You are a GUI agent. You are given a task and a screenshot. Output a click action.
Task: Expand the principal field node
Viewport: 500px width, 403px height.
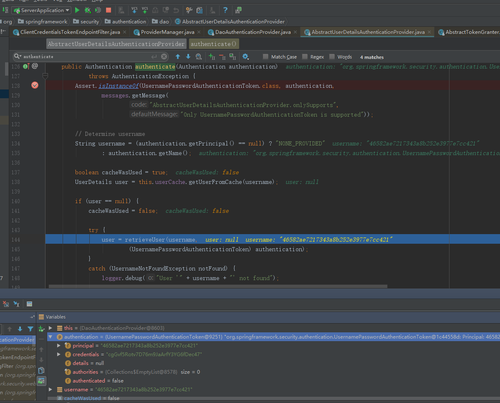pyautogui.click(x=59, y=346)
